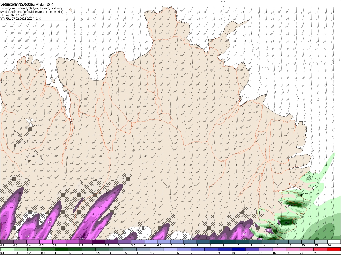Screen dimensions: 341x255
Task: Click the '15W' longitude label
Action: tap(223, 1)
